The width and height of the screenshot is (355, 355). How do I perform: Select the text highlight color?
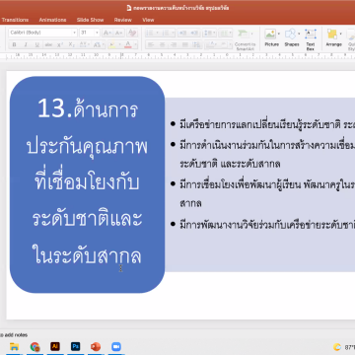112,44
